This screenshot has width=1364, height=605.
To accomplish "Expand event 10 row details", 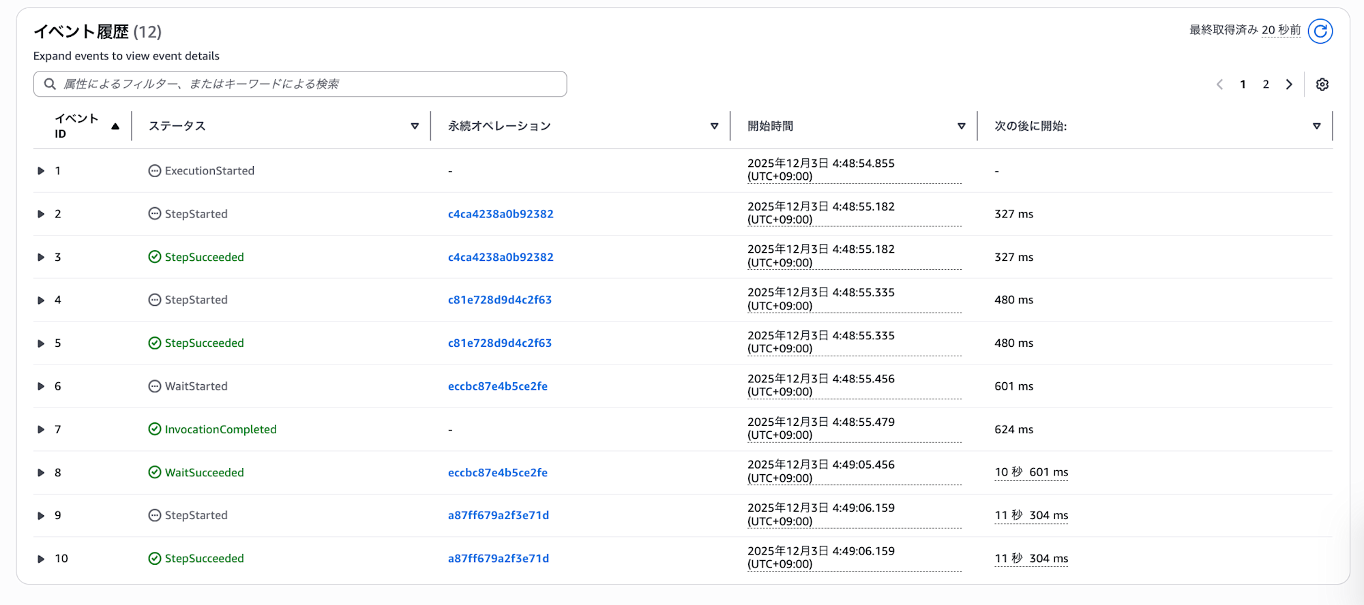I will [x=41, y=559].
